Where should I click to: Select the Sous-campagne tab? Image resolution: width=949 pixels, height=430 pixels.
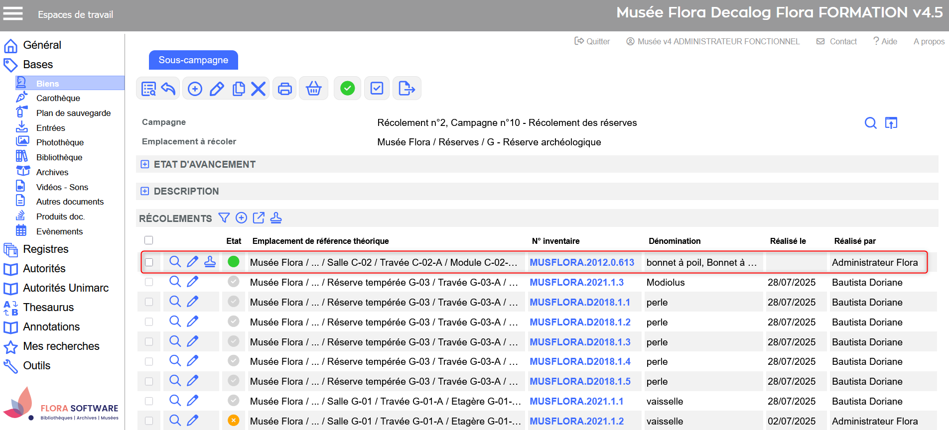(193, 60)
